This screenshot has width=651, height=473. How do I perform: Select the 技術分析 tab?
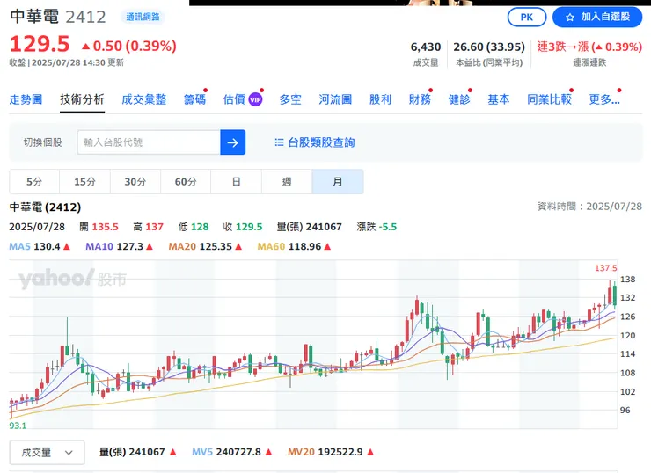[82, 99]
